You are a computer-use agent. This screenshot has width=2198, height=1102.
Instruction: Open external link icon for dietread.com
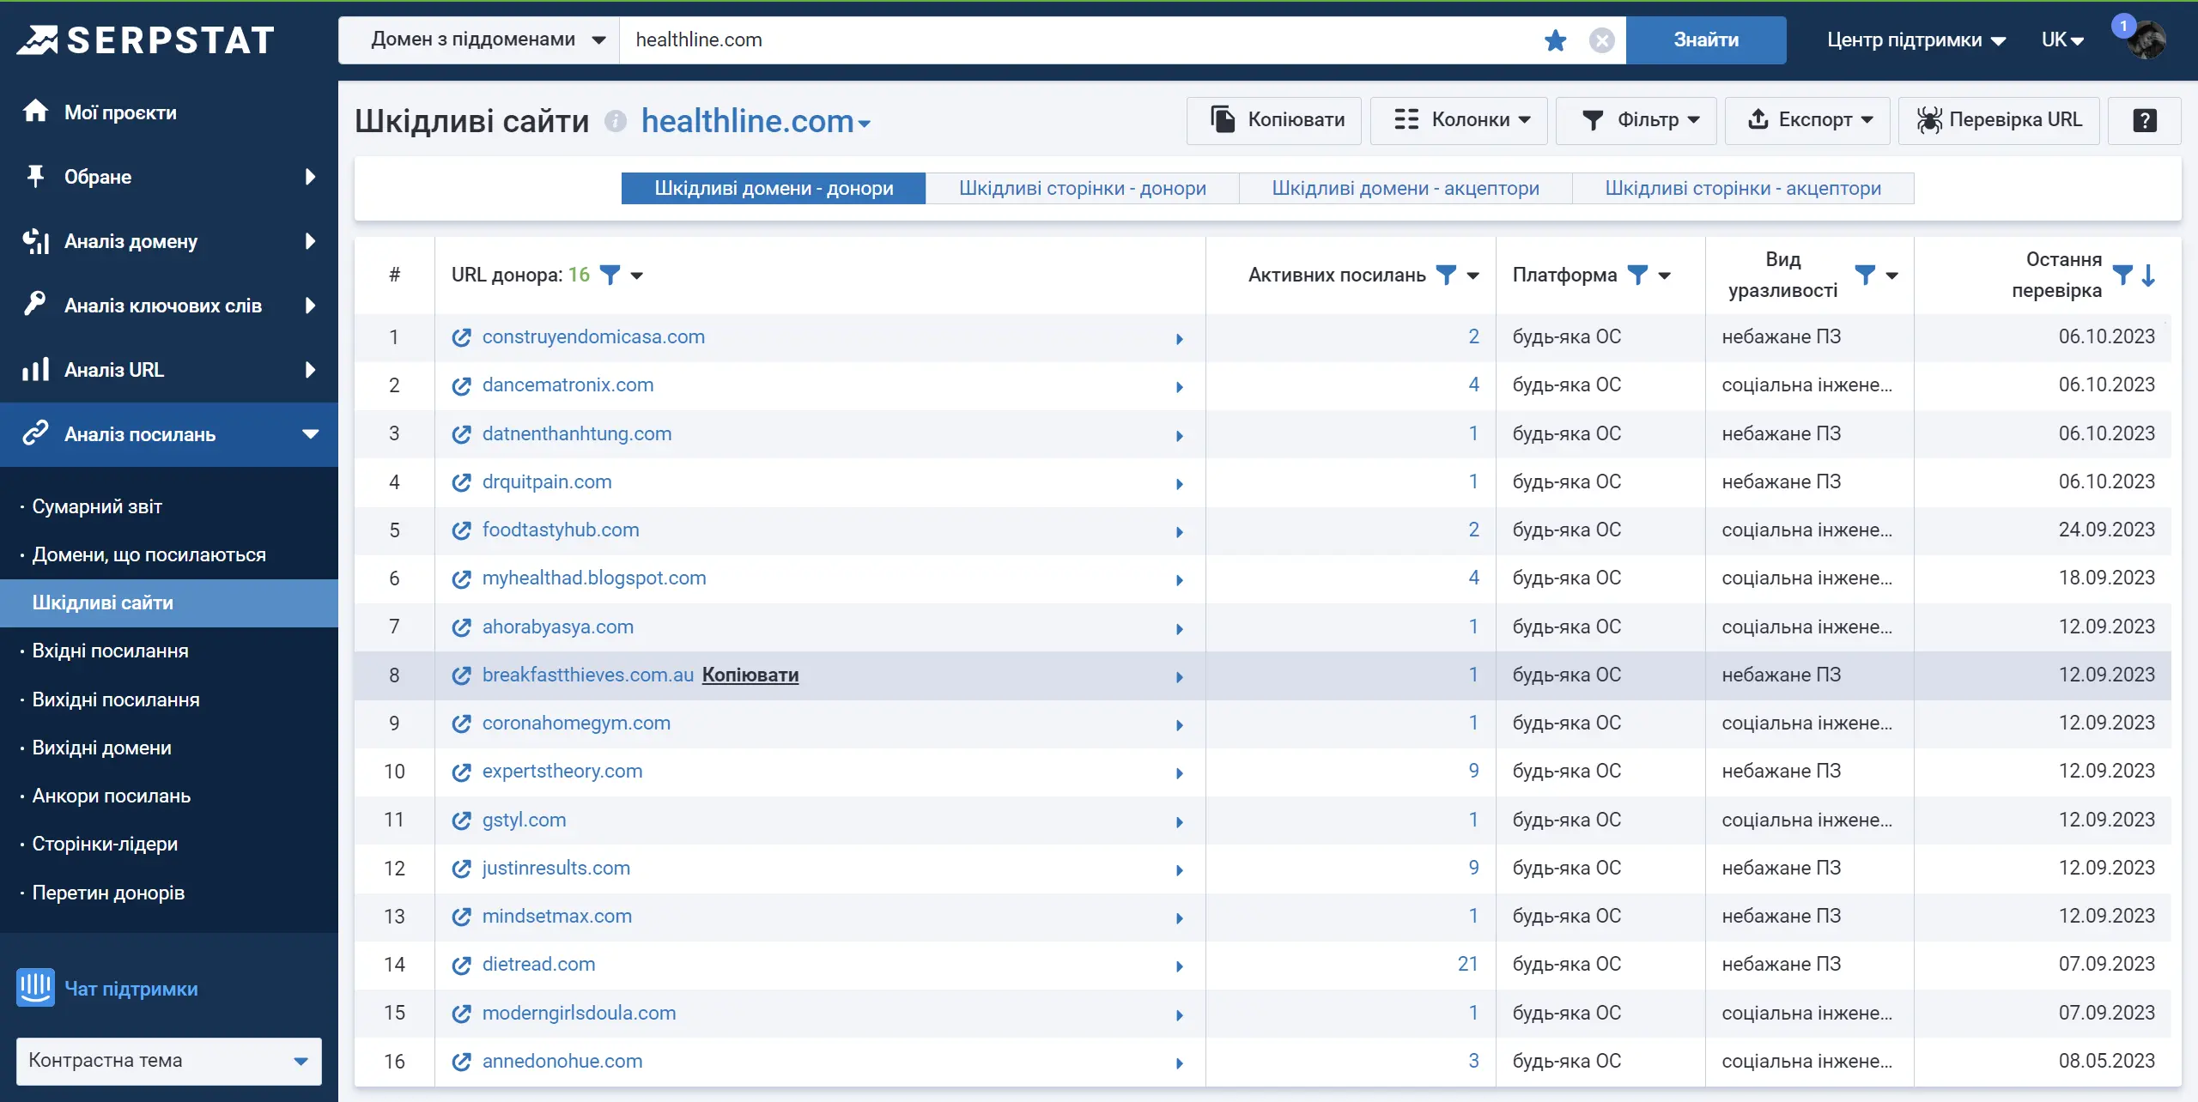[461, 965]
